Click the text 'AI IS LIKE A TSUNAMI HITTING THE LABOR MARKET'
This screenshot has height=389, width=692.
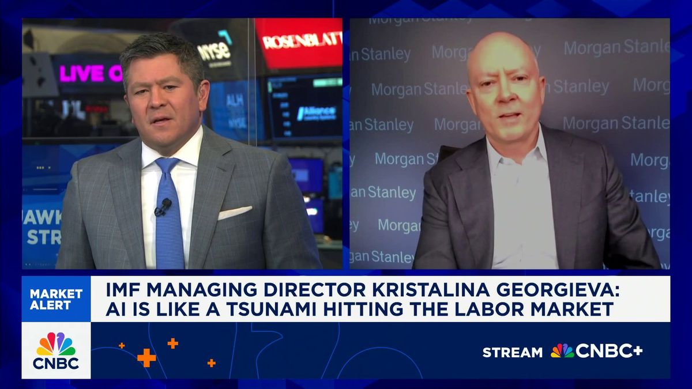click(x=359, y=309)
